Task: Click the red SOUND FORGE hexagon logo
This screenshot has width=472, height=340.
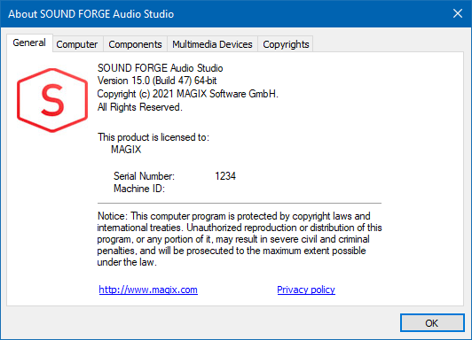Action: [x=52, y=100]
